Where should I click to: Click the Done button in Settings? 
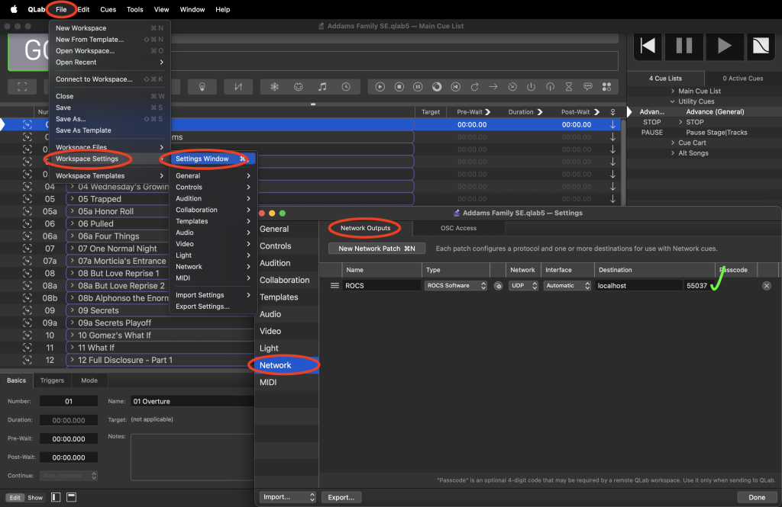pos(757,497)
